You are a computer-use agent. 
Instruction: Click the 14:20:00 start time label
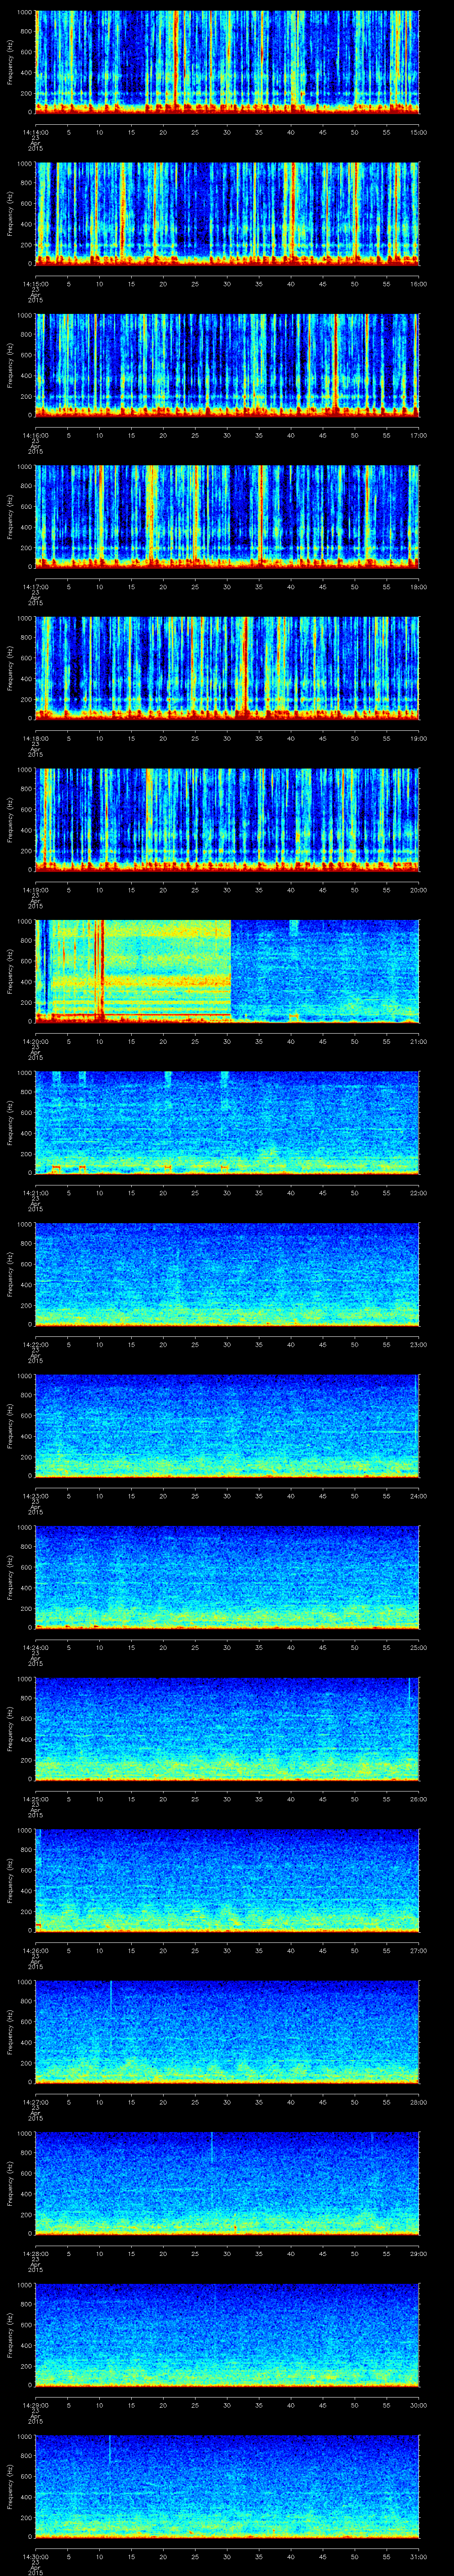click(35, 1041)
